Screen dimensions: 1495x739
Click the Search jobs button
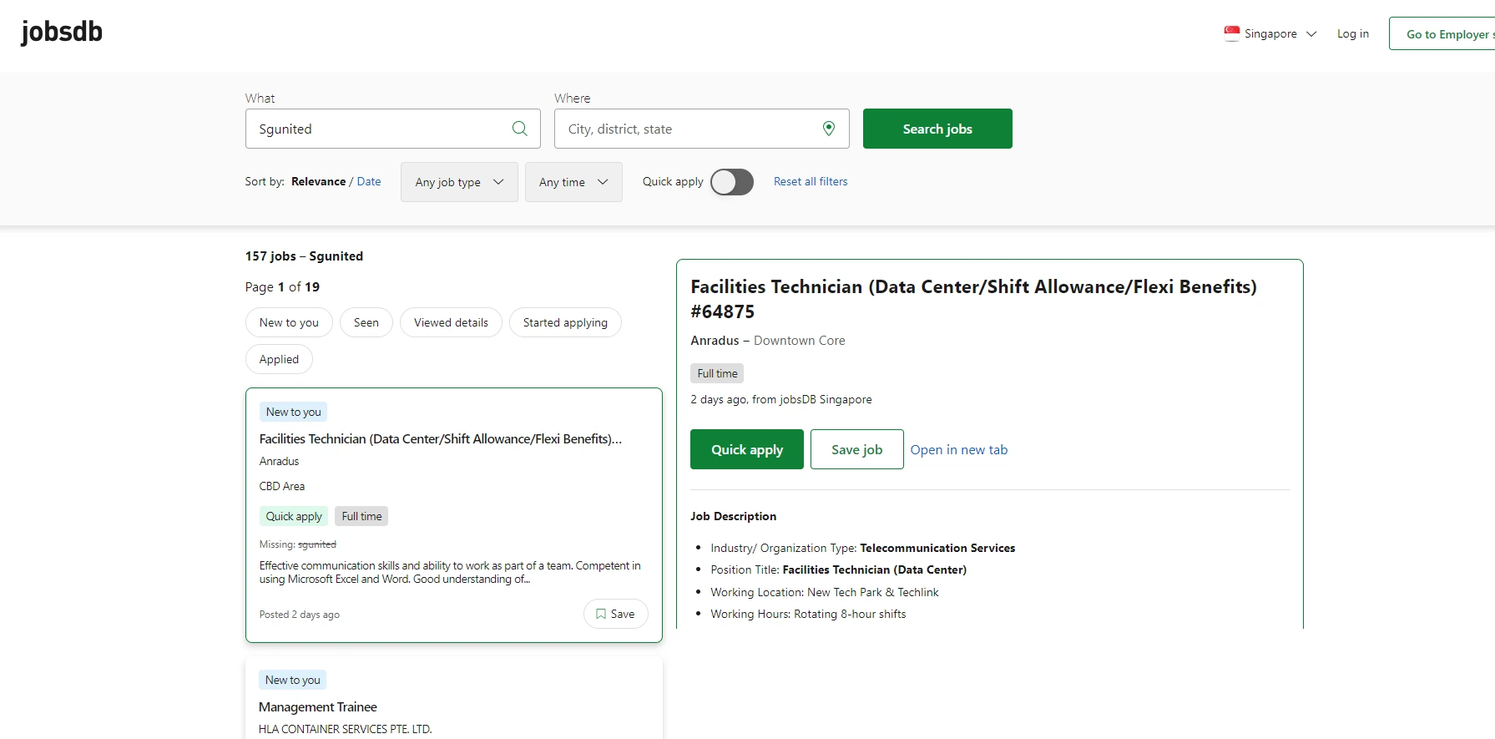(x=937, y=129)
